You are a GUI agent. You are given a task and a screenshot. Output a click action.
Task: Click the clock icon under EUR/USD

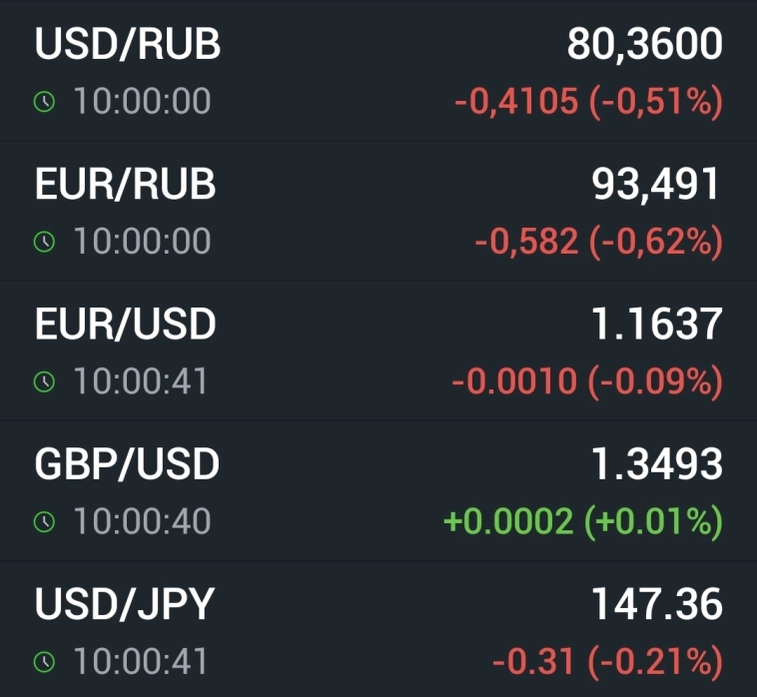[43, 380]
